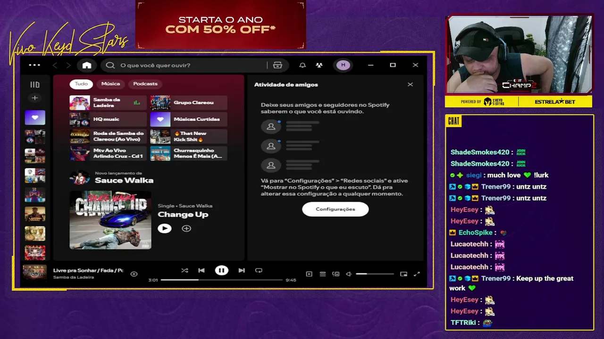Viewport: 604px width, 339px height.
Task: Open the Now Playing view icon
Action: [309, 274]
